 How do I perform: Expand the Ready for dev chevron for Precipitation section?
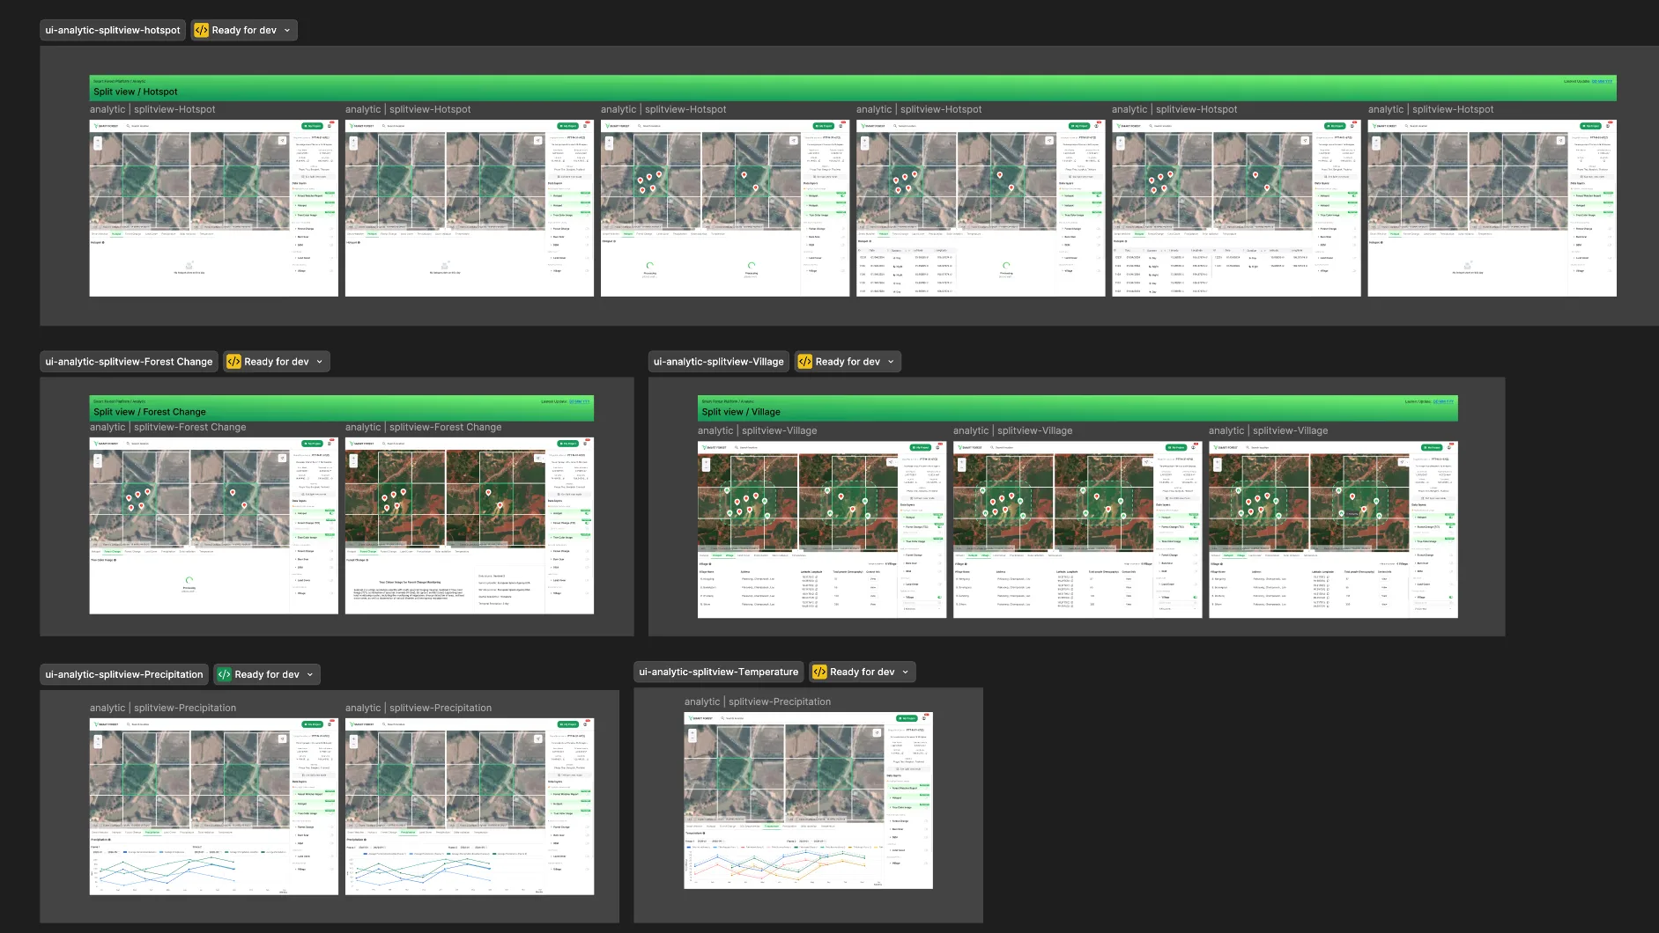coord(310,674)
